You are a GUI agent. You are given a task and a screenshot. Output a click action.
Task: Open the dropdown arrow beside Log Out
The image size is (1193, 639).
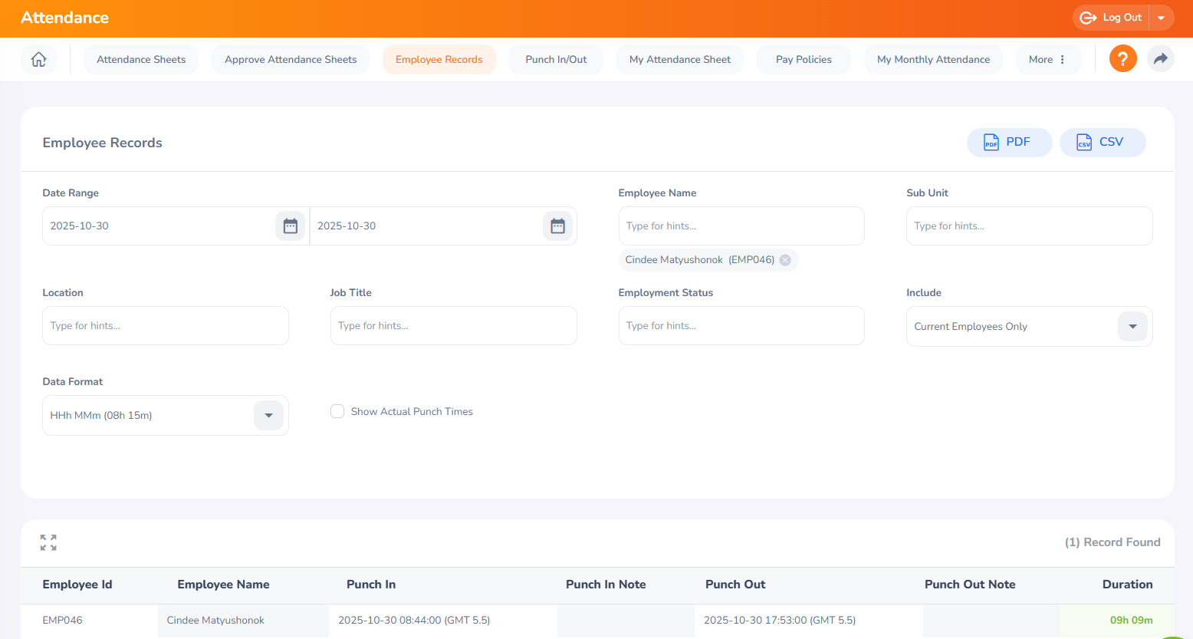coord(1161,18)
